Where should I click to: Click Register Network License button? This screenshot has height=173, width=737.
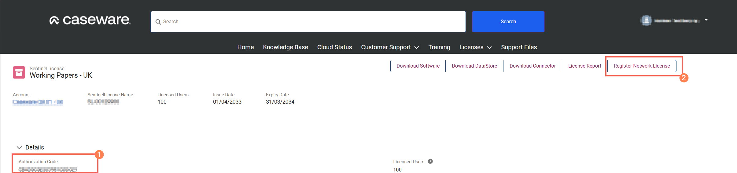point(642,66)
